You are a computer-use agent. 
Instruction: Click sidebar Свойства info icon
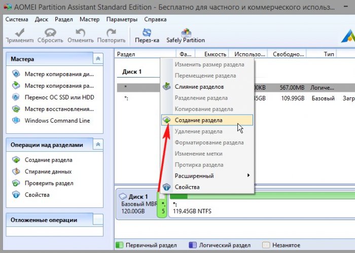pyautogui.click(x=16, y=195)
